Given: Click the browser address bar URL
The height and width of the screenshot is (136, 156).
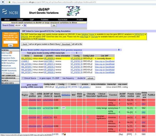Looking at the screenshot, I should 54,2.
